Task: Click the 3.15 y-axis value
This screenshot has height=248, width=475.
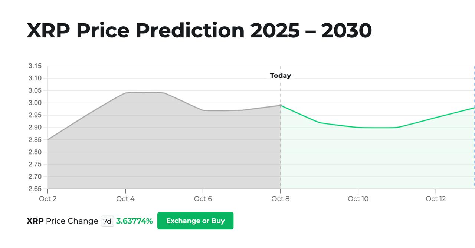Action: 35,66
